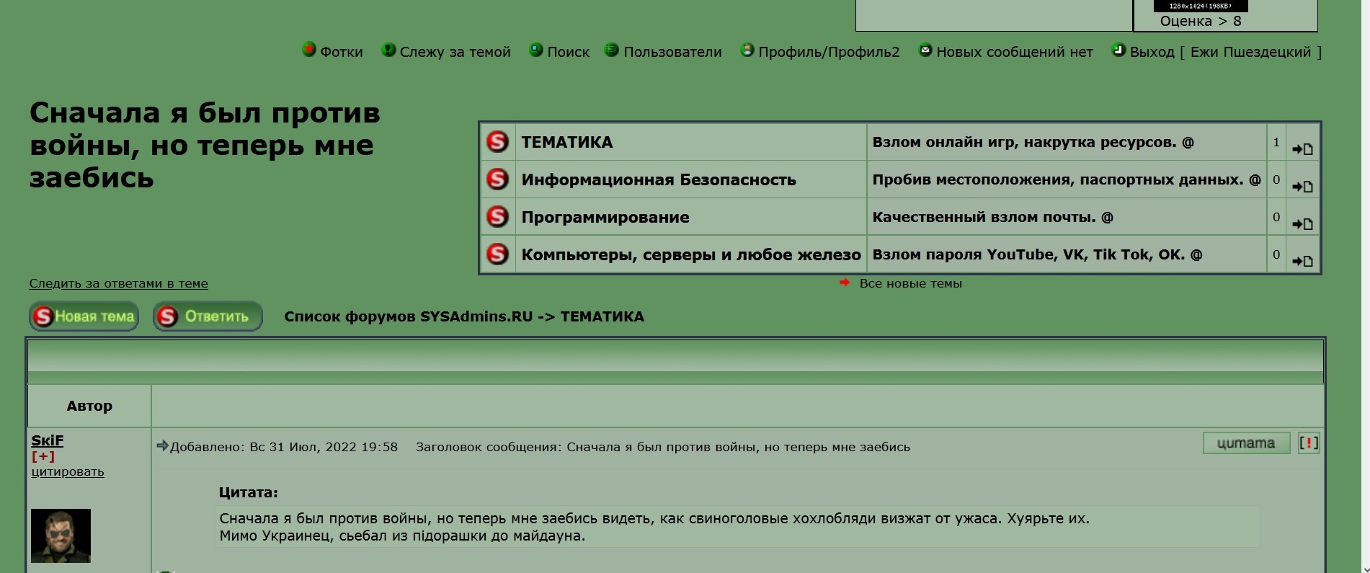Image resolution: width=1370 pixels, height=573 pixels.
Task: Click the S icon in Программирование row
Action: (x=497, y=217)
